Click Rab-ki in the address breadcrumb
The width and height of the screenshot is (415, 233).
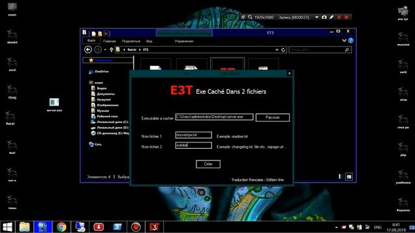132,50
